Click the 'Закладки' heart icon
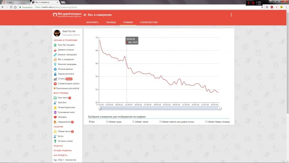This screenshot has width=289, height=163. tap(55, 117)
